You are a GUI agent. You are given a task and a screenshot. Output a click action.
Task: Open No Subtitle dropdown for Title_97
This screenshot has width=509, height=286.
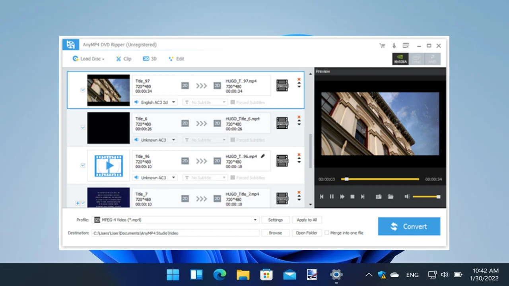[205, 102]
